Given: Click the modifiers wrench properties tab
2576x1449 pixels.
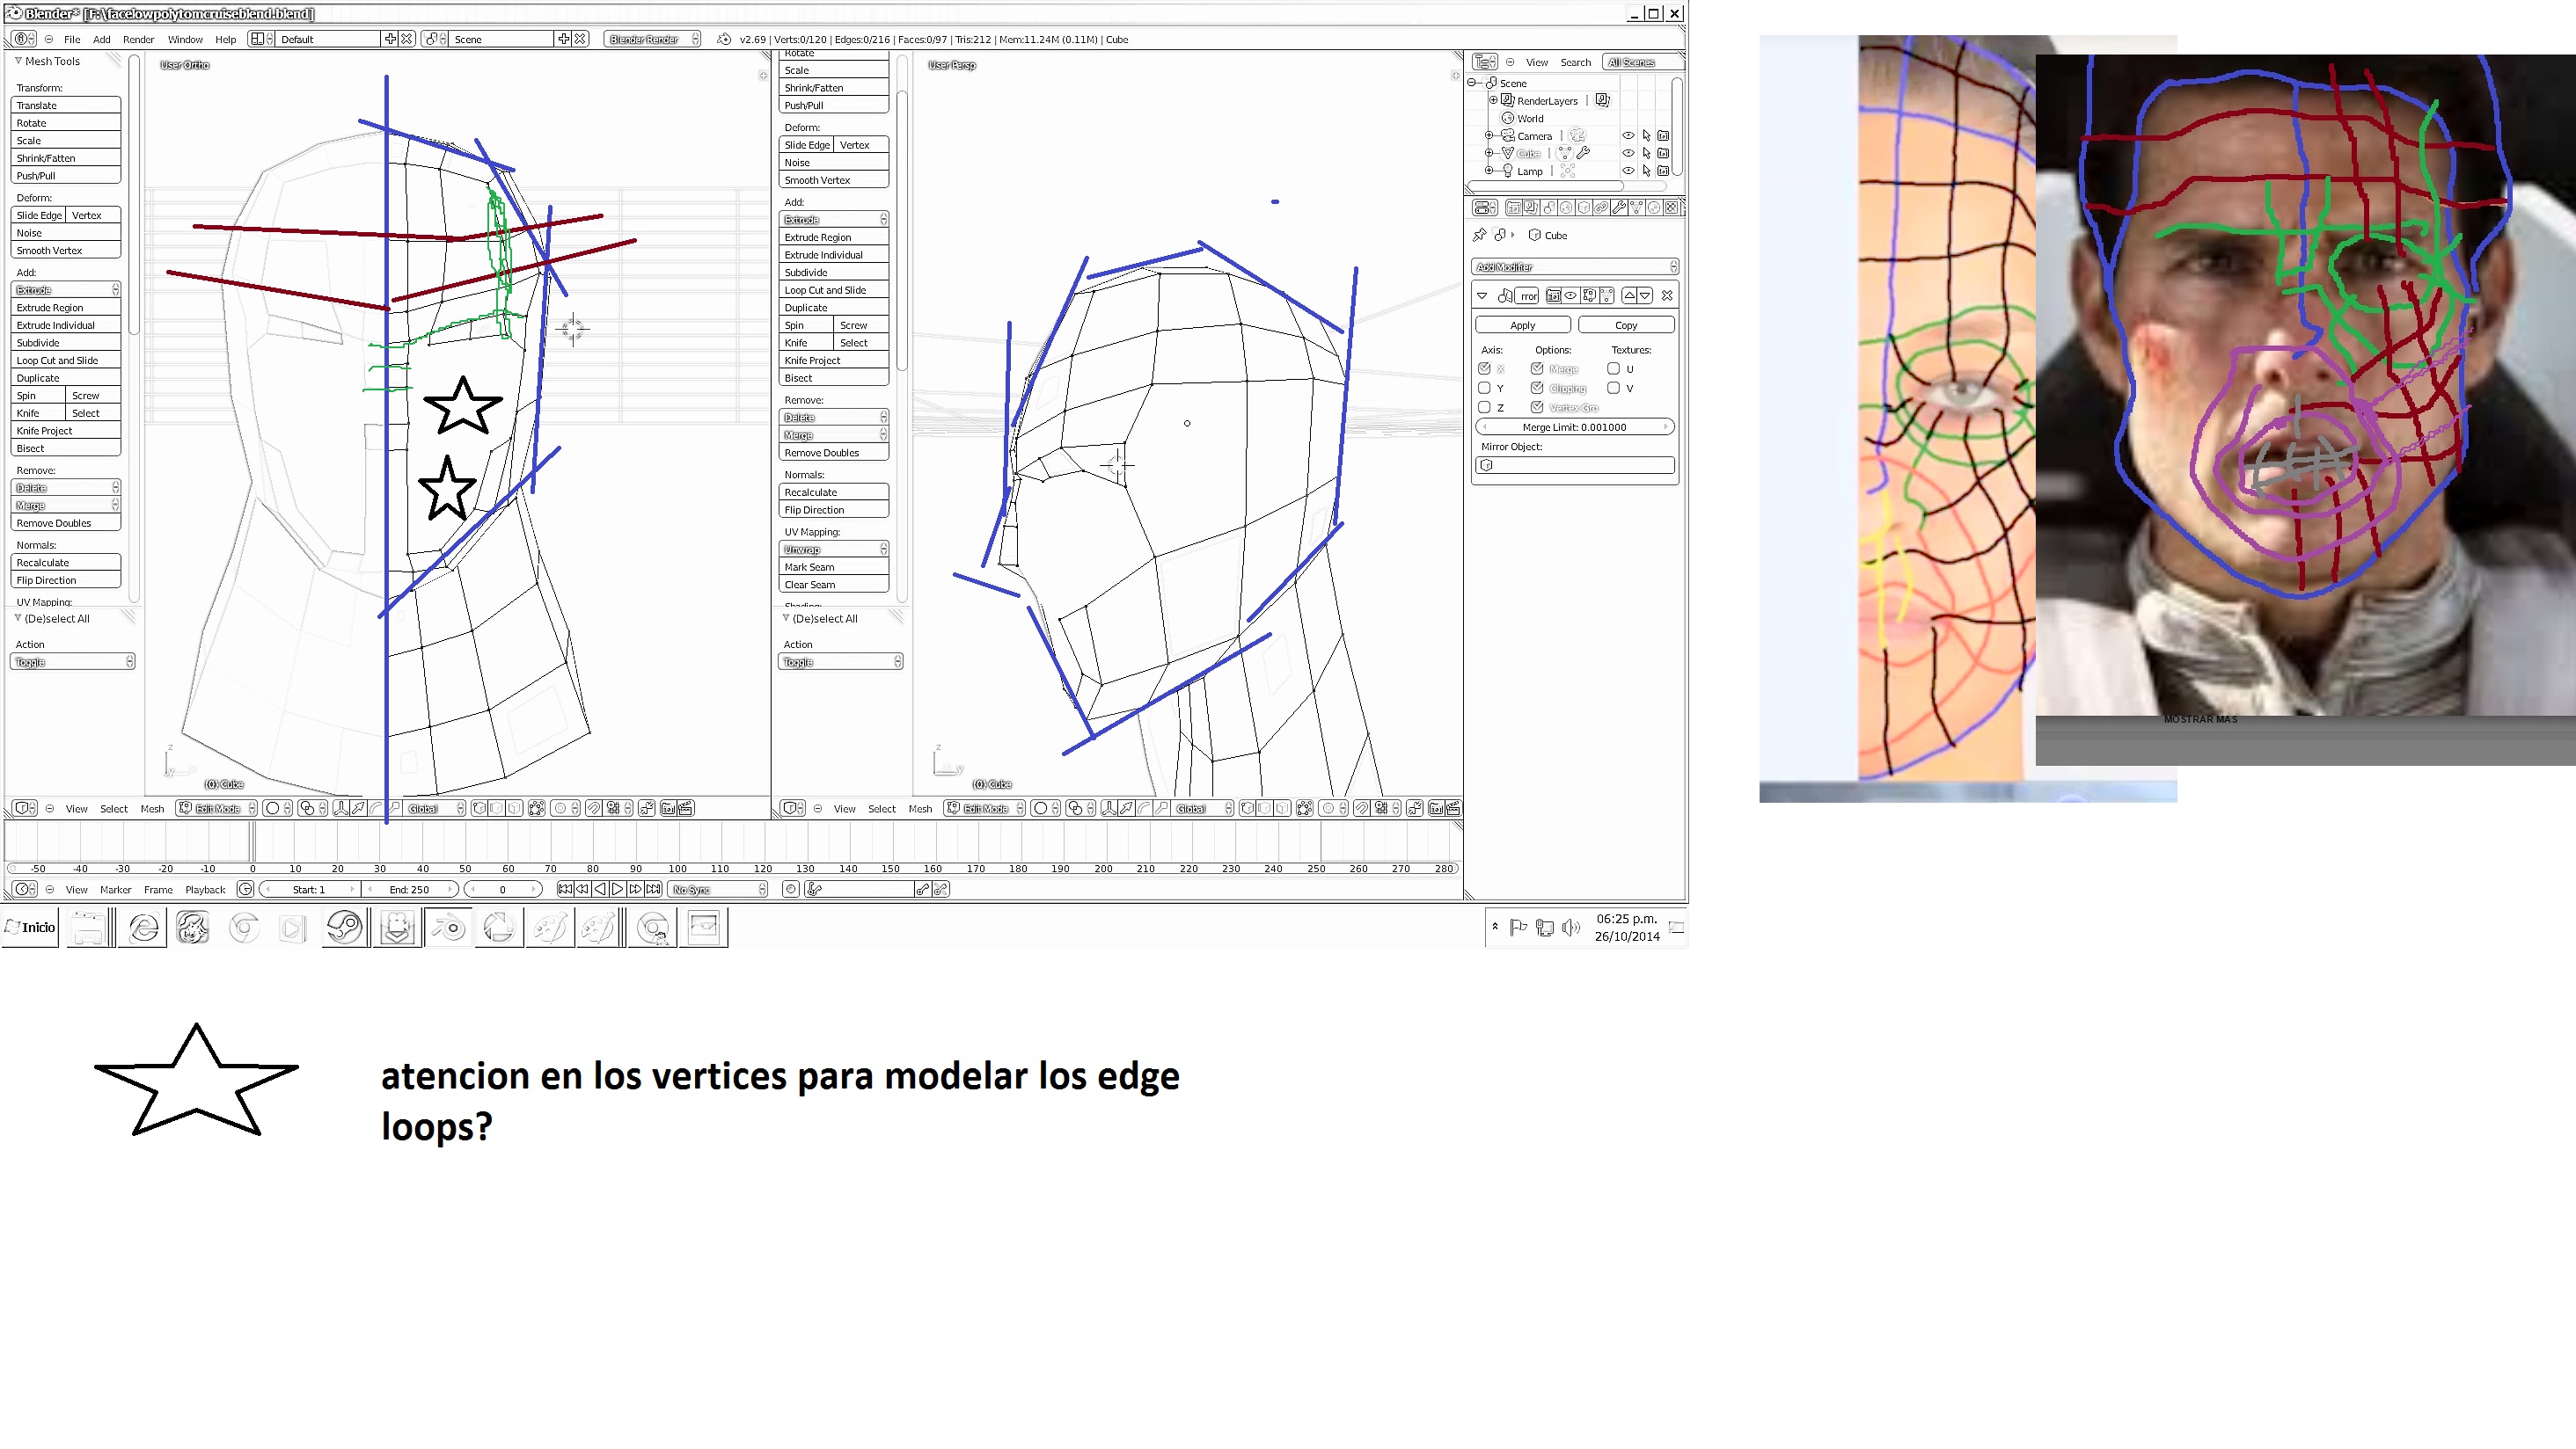Looking at the screenshot, I should click(x=1618, y=208).
